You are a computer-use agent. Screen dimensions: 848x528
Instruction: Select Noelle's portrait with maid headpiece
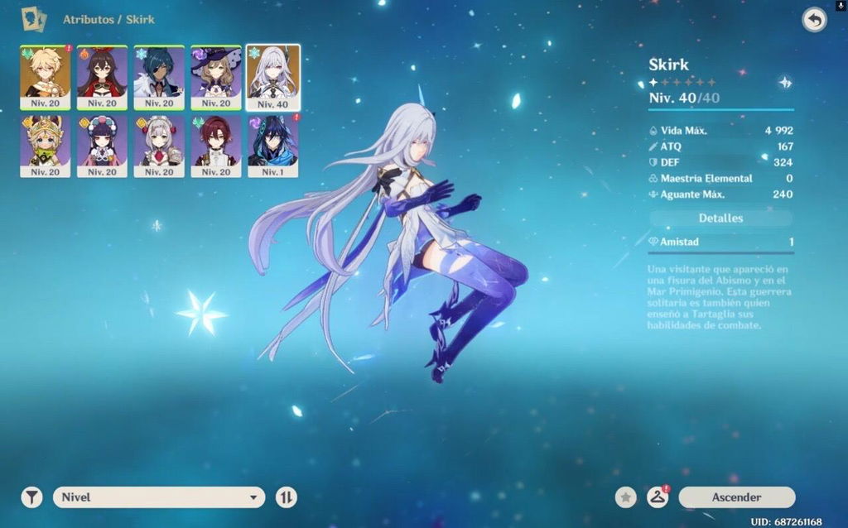click(159, 146)
